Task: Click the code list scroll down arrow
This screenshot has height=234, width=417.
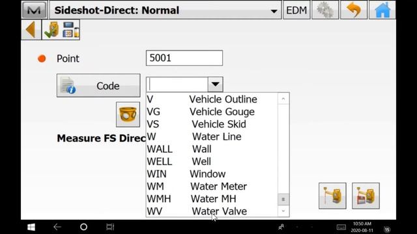Action: [x=283, y=211]
